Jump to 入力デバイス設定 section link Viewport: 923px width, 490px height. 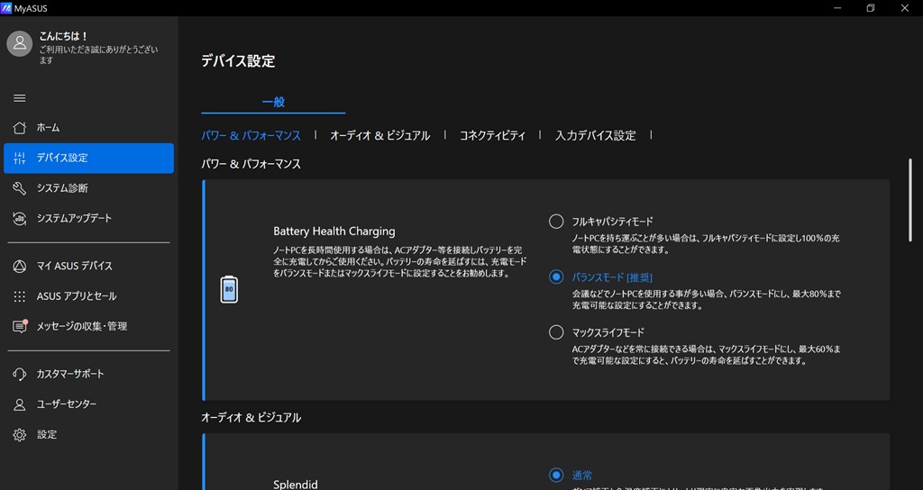595,135
